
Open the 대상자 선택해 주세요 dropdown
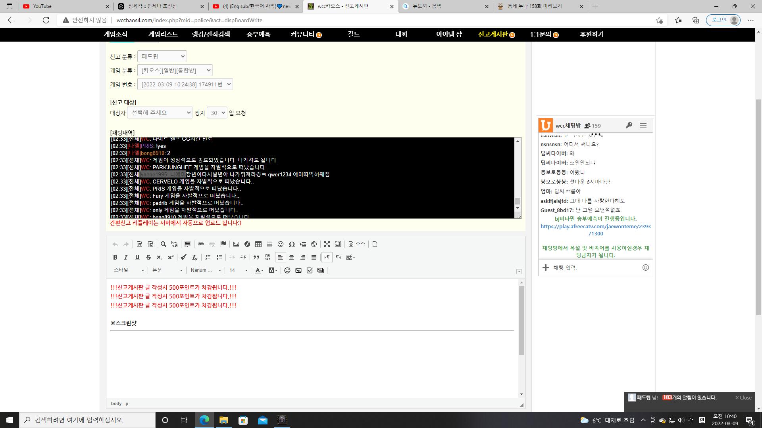coord(160,113)
